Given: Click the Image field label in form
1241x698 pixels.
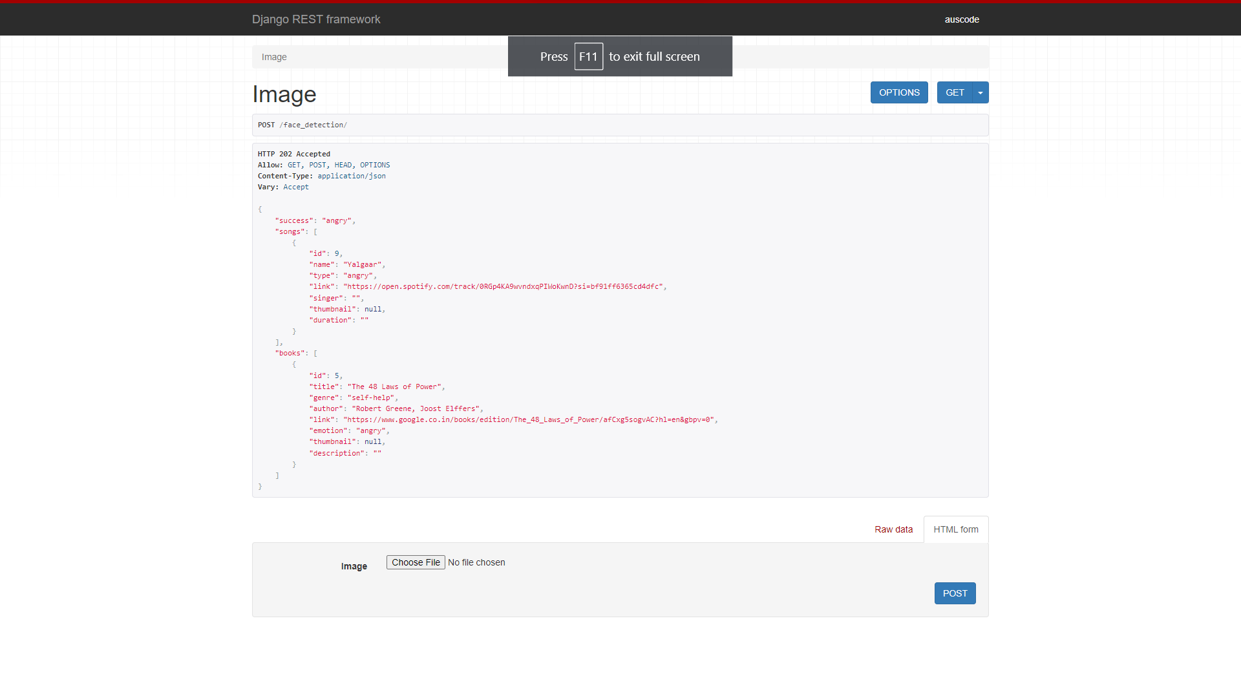Looking at the screenshot, I should pyautogui.click(x=354, y=566).
